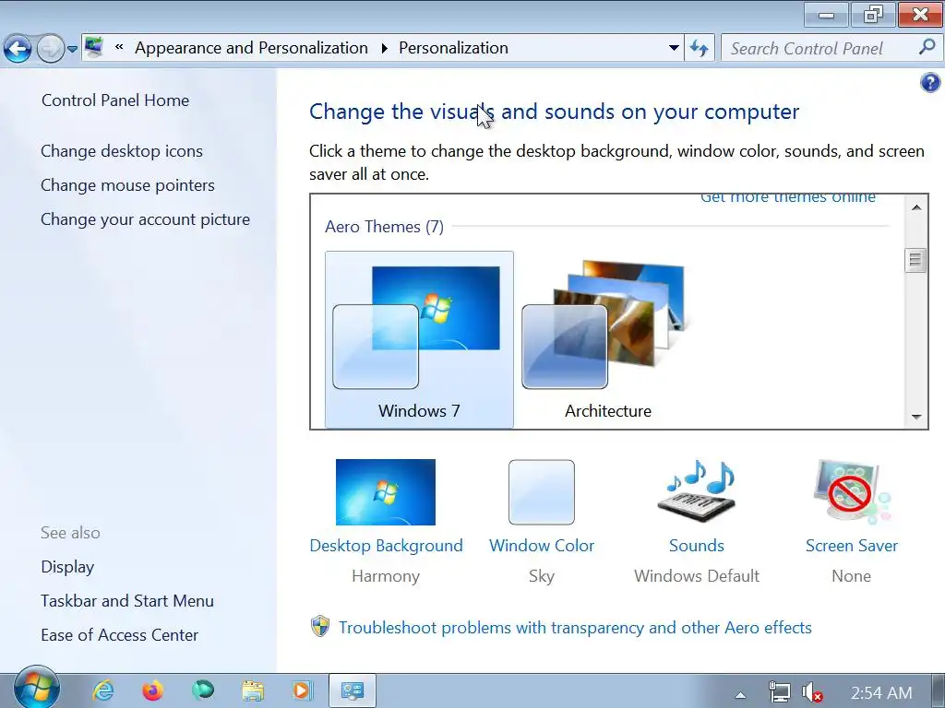Click the Harmony label under Desktop Background
Screen dimensions: 945x708
[386, 576]
